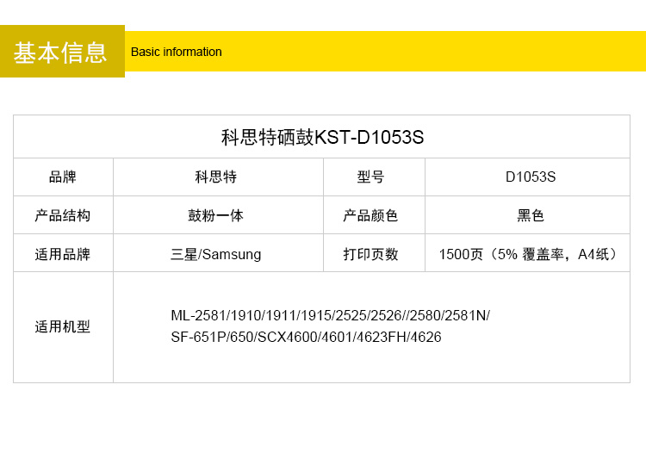This screenshot has width=646, height=459.
Task: Select the table title 科思特硒鼓KST-D1053S
Action: [x=322, y=138]
